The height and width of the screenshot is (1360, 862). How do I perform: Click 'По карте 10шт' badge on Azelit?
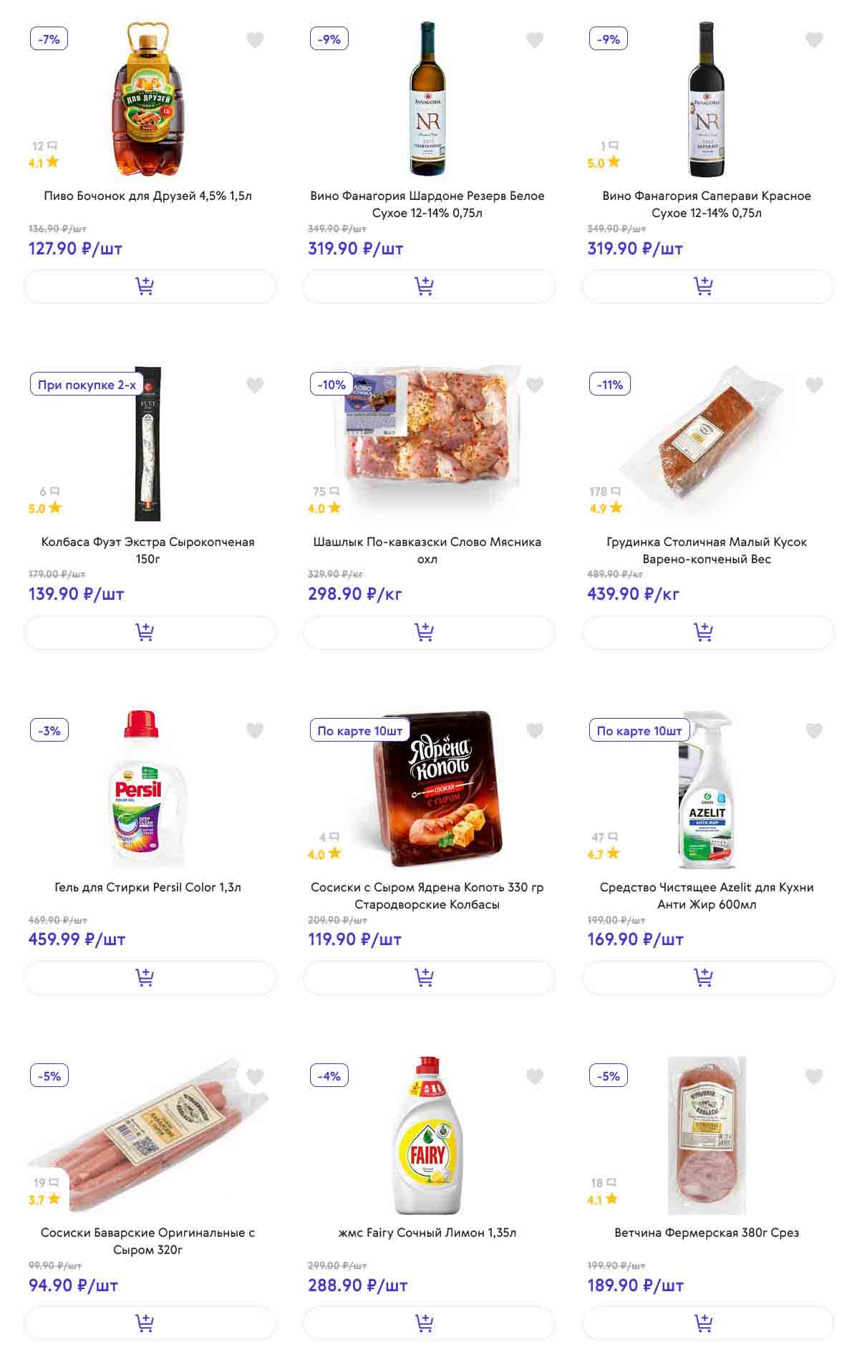pyautogui.click(x=639, y=731)
